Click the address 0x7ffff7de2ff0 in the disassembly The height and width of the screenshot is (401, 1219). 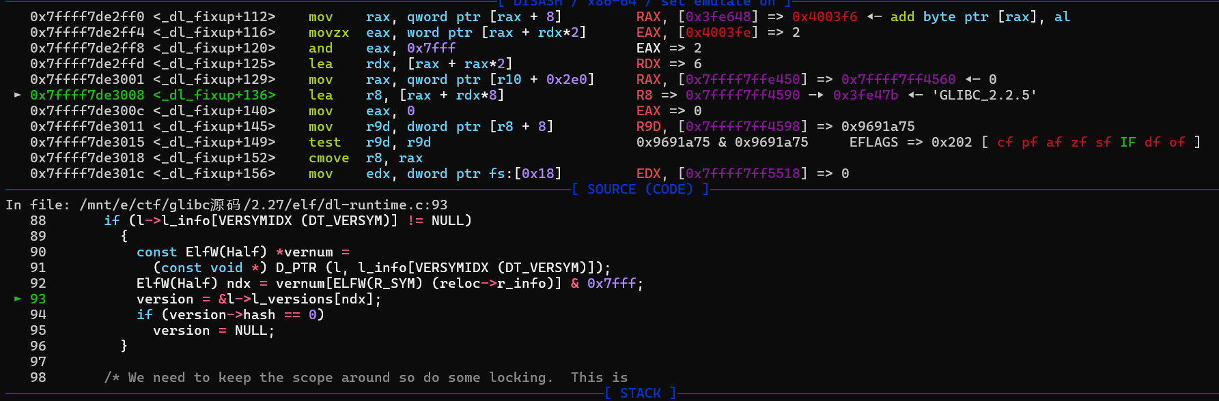[87, 16]
